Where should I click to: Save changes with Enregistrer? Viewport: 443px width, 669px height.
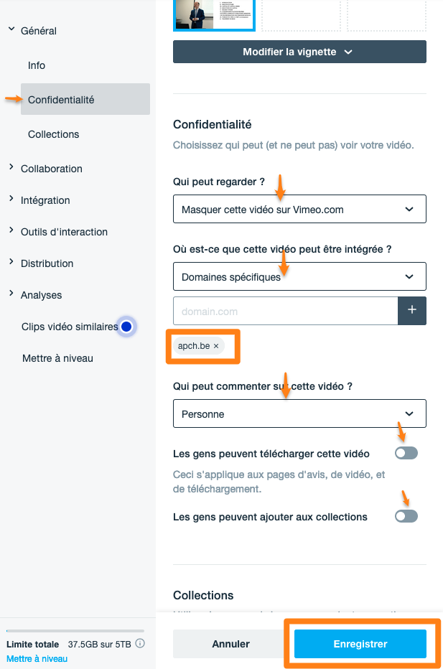pyautogui.click(x=360, y=644)
